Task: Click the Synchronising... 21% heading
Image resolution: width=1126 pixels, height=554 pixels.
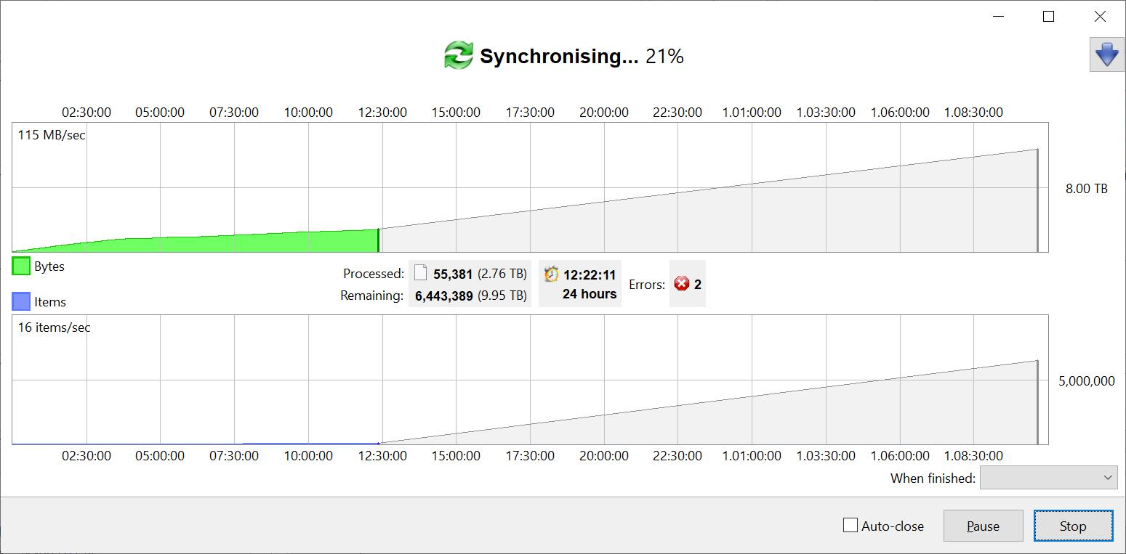Action: (x=582, y=56)
